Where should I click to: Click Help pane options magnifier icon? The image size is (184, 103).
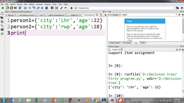pos(183,15)
